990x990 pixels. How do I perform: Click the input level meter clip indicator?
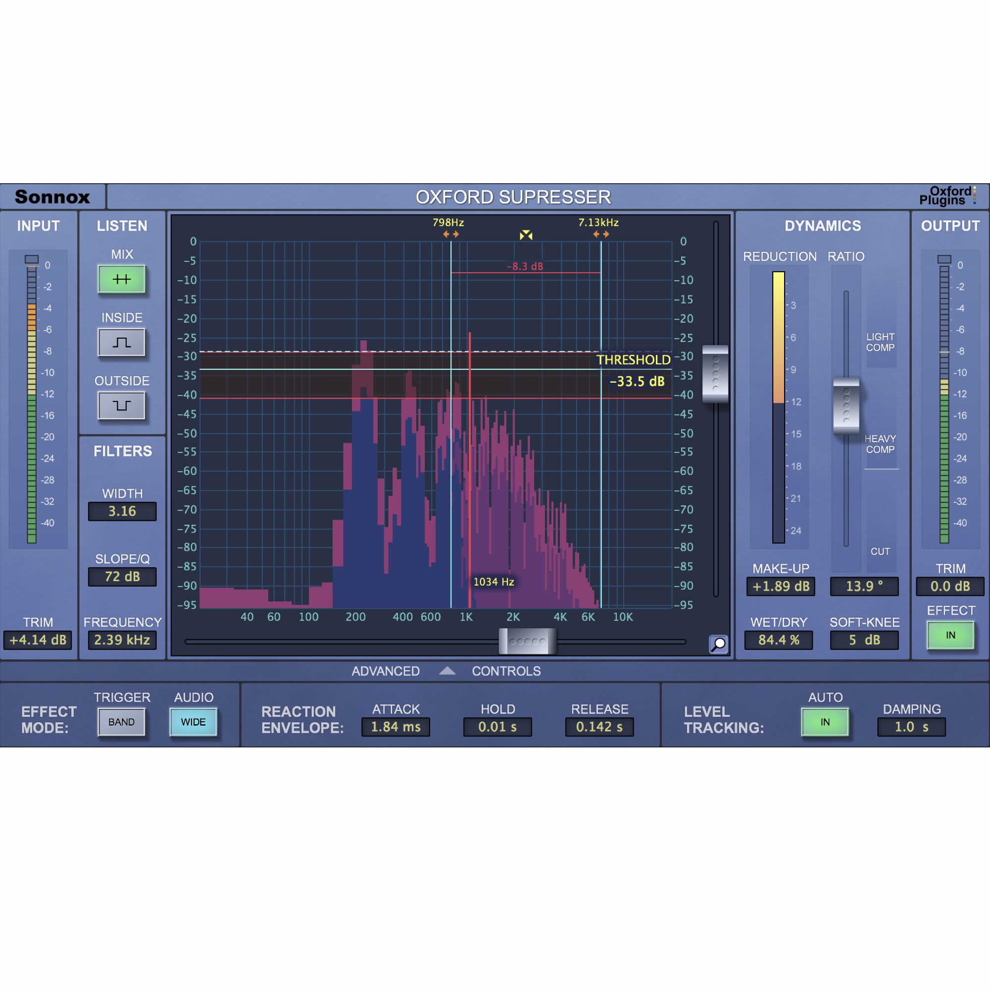[32, 259]
